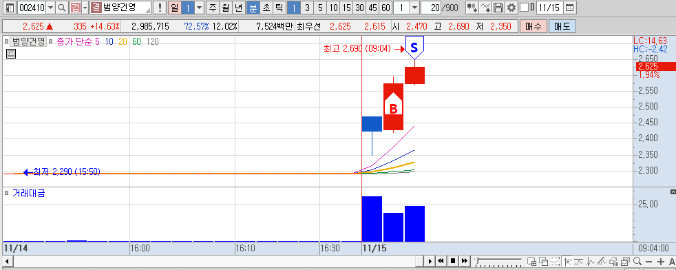
Task: Expand the dropdown after the 일 1 button
Action: [199, 8]
